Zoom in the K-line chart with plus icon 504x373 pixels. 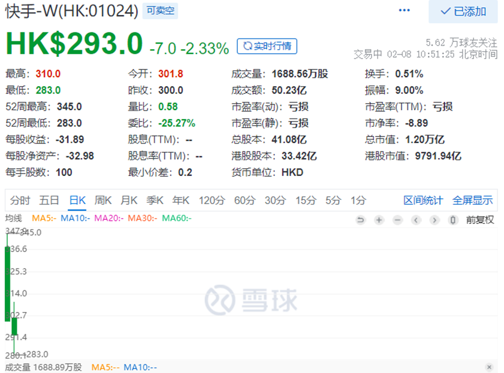(379, 220)
